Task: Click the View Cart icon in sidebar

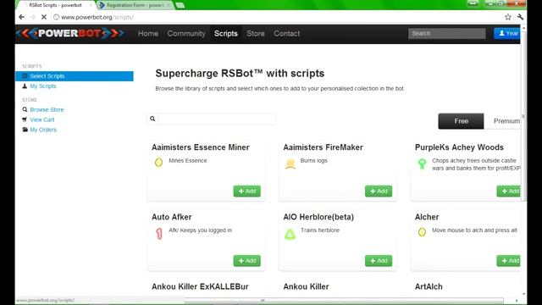Action: click(25, 119)
